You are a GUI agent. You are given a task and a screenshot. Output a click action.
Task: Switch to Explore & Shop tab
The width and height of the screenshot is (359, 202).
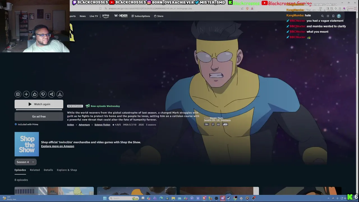tap(67, 170)
